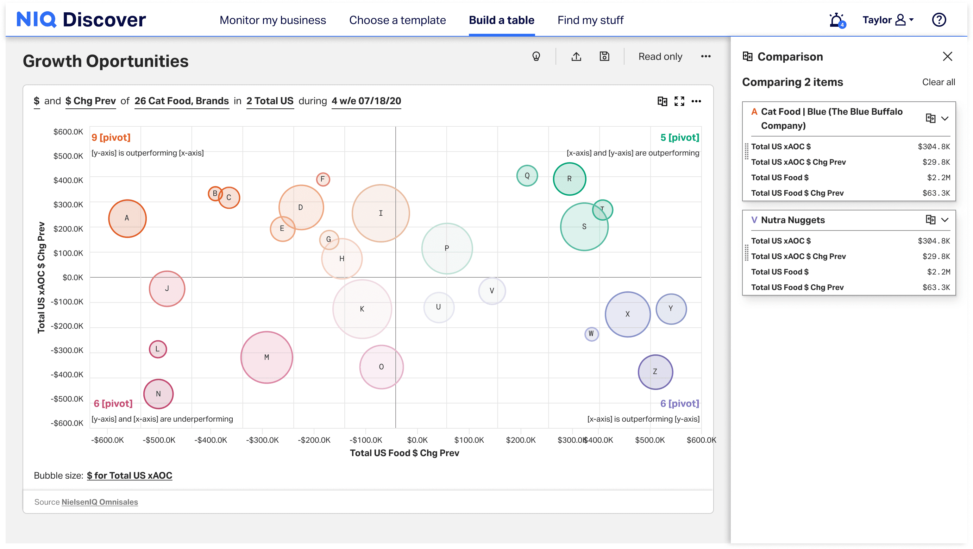Click the notifications bell icon

[836, 20]
